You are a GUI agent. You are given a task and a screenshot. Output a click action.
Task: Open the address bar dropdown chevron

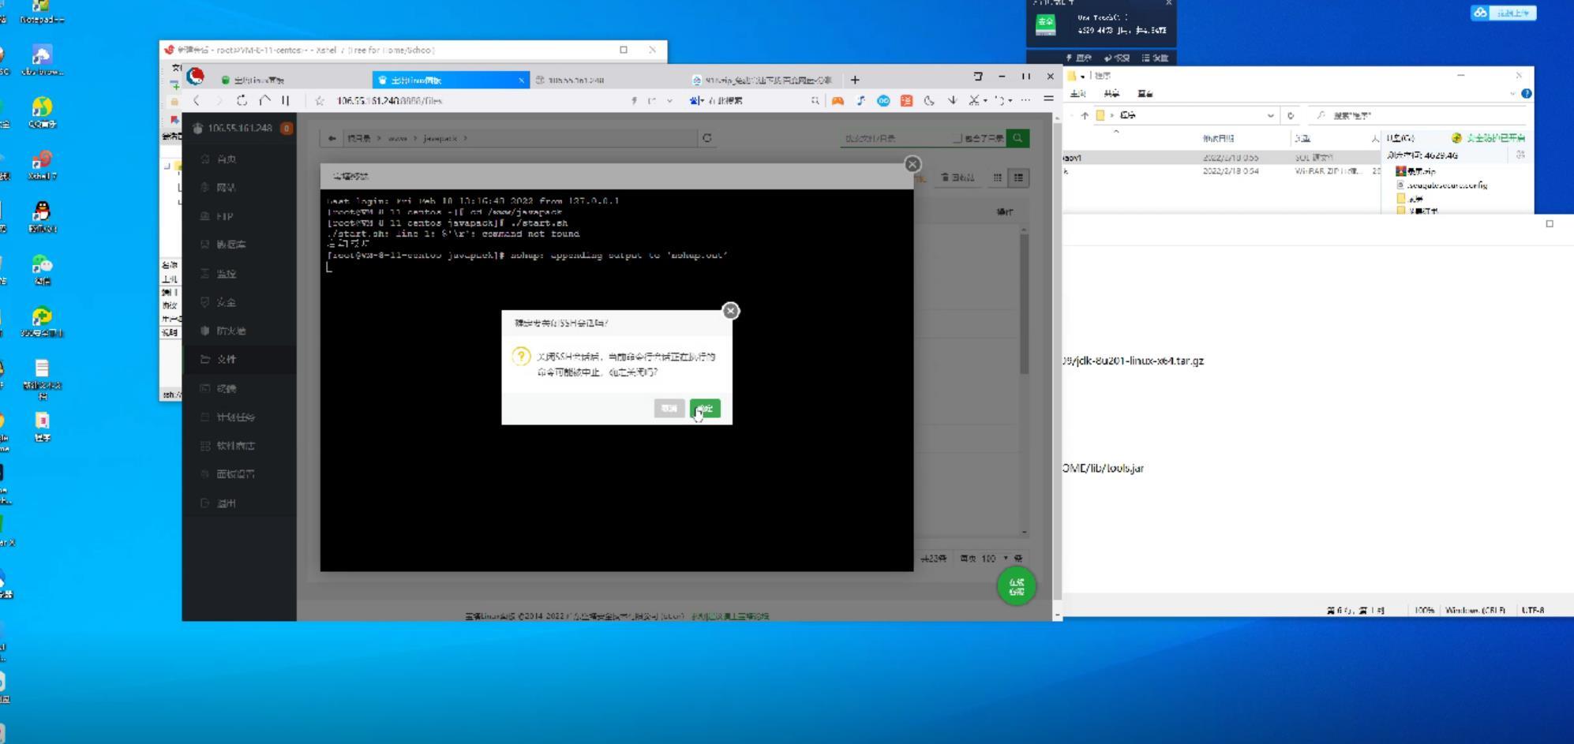669,100
